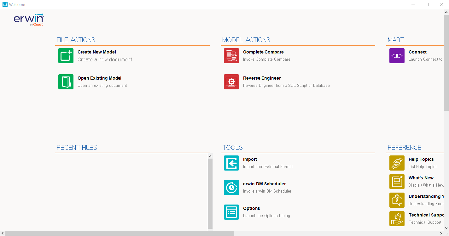Click the RECENT FILES section heading
The height and width of the screenshot is (236, 449).
tap(77, 148)
